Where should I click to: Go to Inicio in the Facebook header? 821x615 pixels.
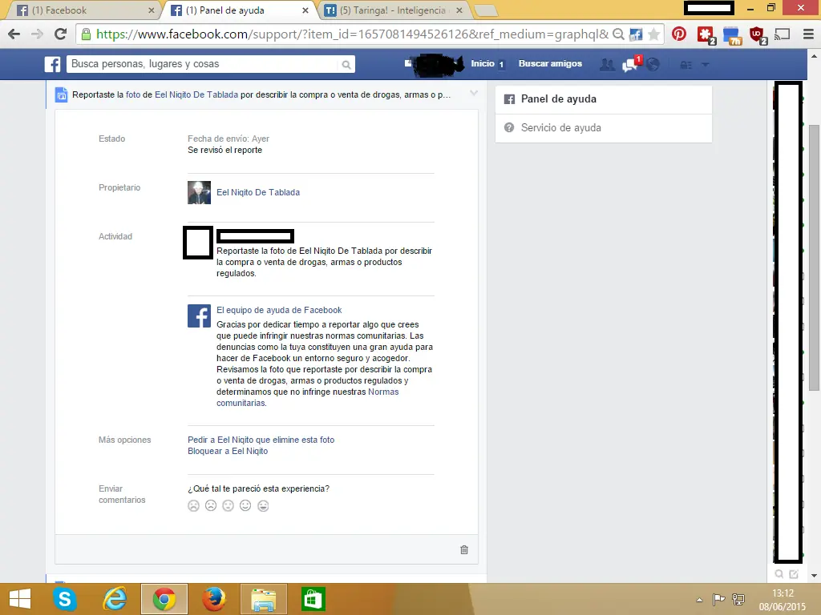pyautogui.click(x=482, y=63)
